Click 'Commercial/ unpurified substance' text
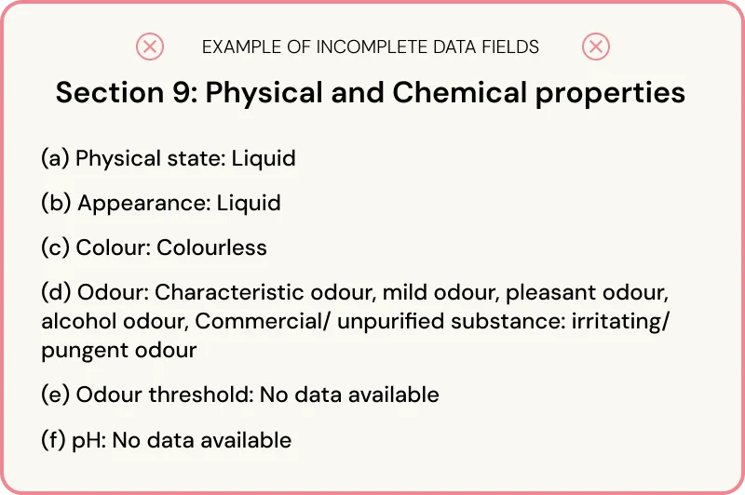Viewport: 745px width, 495px height. [x=378, y=321]
